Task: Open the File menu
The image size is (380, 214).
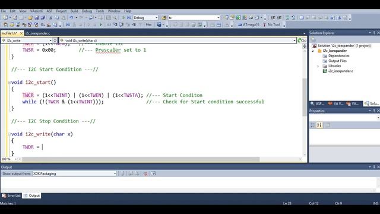Action: coord(4,11)
